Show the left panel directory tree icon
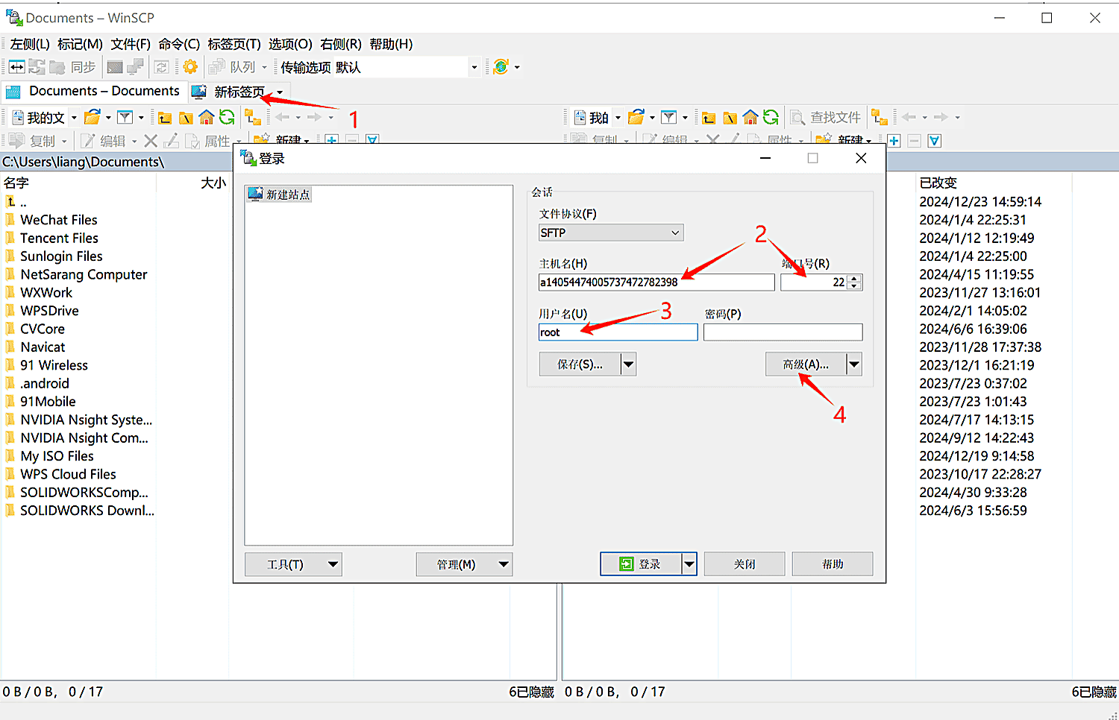The image size is (1119, 720). pyautogui.click(x=253, y=118)
